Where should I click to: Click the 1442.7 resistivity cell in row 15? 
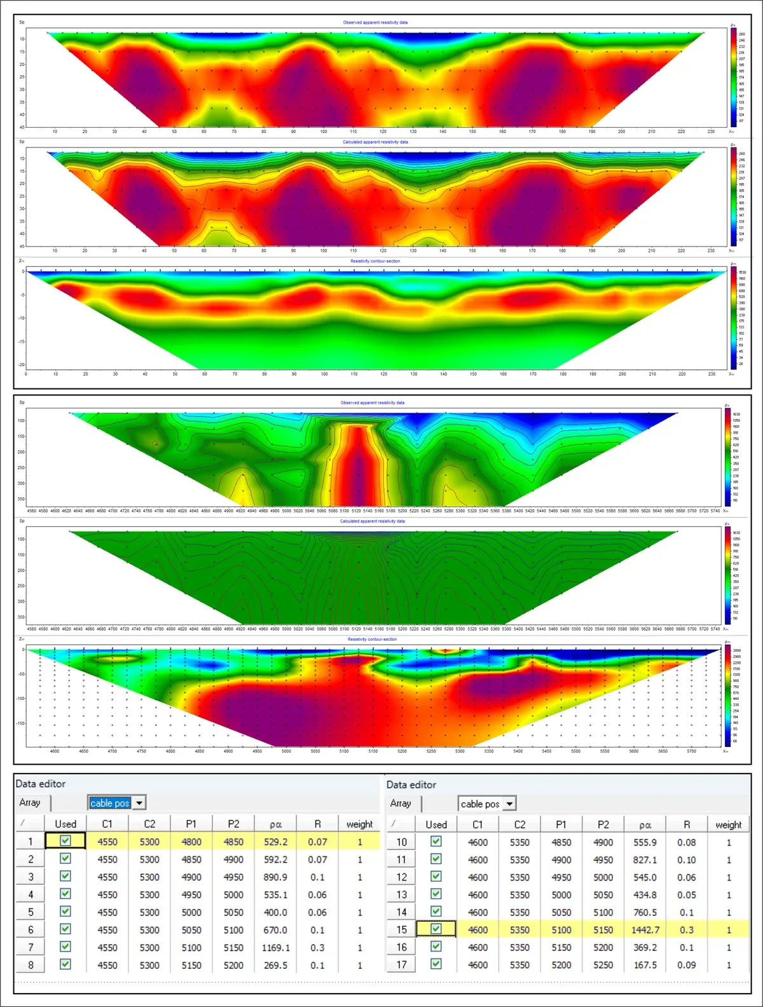pos(645,929)
